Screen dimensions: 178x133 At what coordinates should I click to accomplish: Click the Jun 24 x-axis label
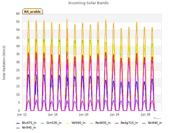click(x=115, y=114)
